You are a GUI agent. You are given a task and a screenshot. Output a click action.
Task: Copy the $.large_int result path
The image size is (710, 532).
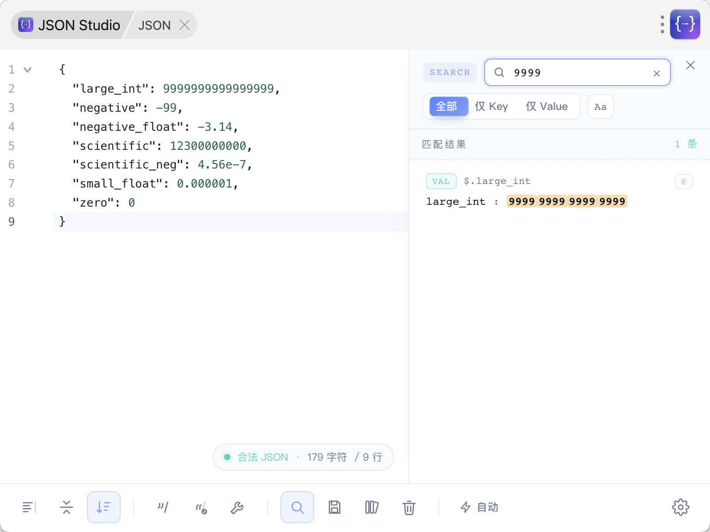pyautogui.click(x=684, y=181)
